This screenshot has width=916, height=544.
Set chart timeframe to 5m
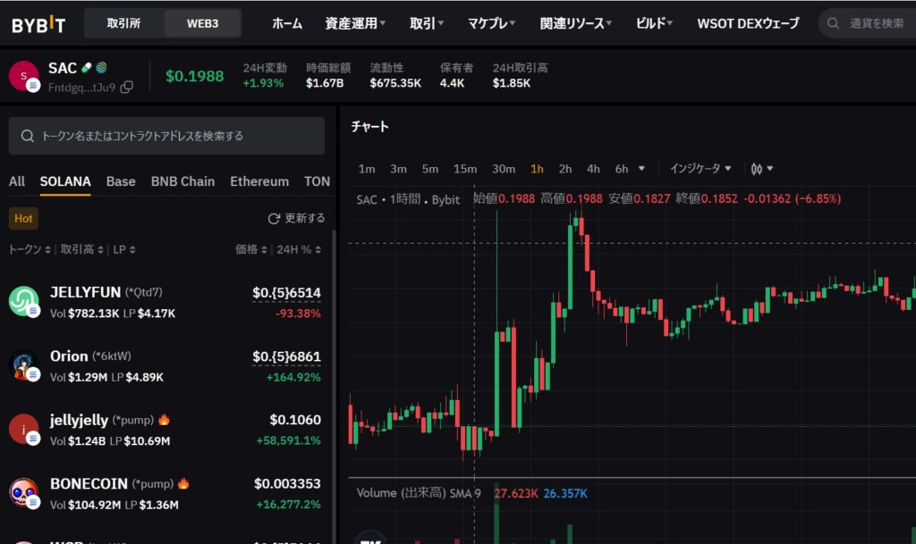(x=430, y=169)
